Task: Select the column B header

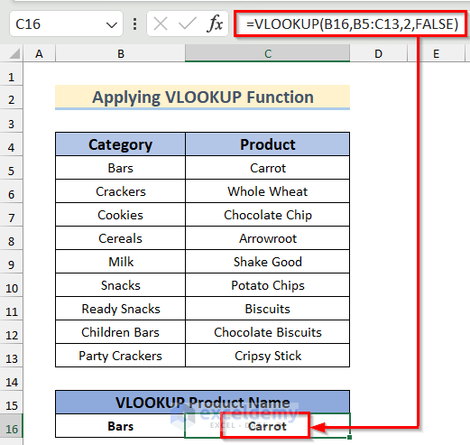Action: coord(120,53)
